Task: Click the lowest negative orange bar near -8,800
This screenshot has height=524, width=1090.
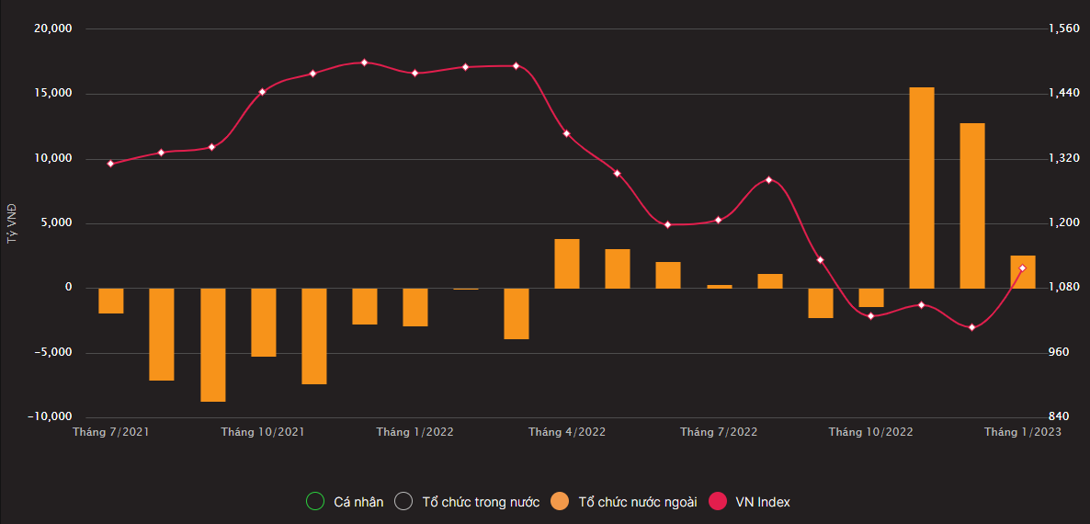Action: [213, 345]
